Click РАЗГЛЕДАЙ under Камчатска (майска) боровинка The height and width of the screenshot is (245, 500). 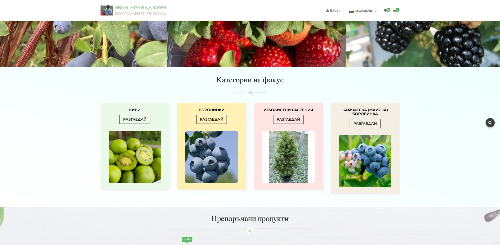click(x=365, y=124)
